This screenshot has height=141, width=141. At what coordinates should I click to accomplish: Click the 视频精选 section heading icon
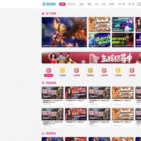(x=43, y=133)
